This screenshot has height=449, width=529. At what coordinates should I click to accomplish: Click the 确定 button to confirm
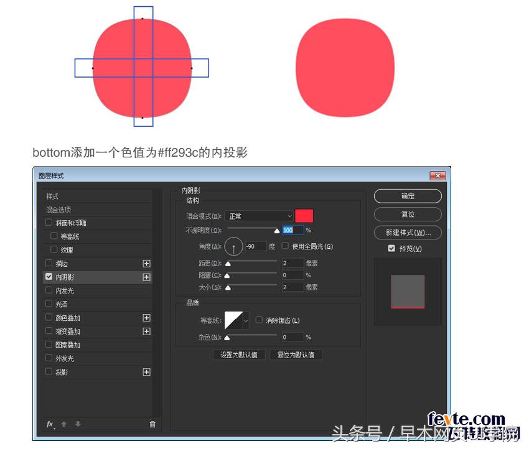point(407,196)
